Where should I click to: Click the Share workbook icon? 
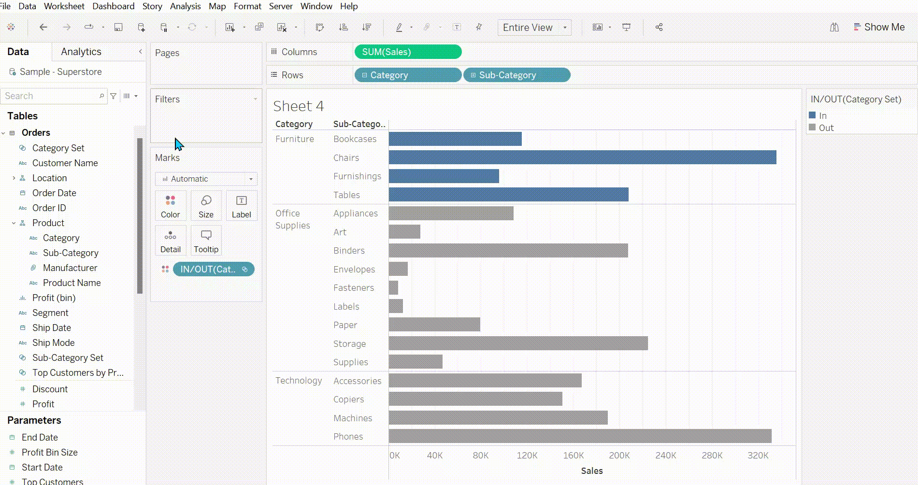pos(659,27)
